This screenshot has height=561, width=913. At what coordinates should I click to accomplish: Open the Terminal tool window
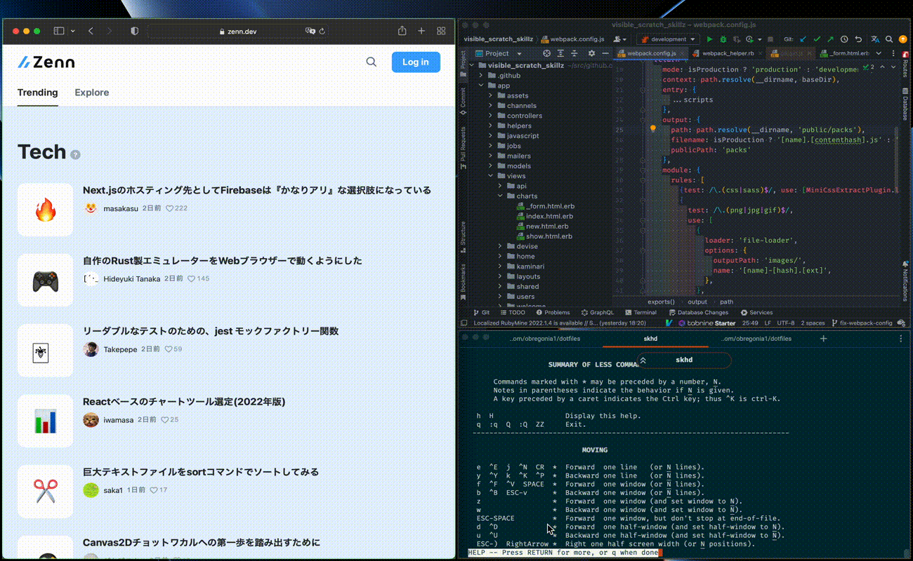tap(641, 313)
